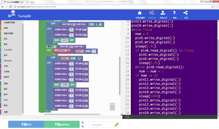Viewport: 219px width, 129px height.
Task: Click the 下载hex button
Action: pos(26,124)
